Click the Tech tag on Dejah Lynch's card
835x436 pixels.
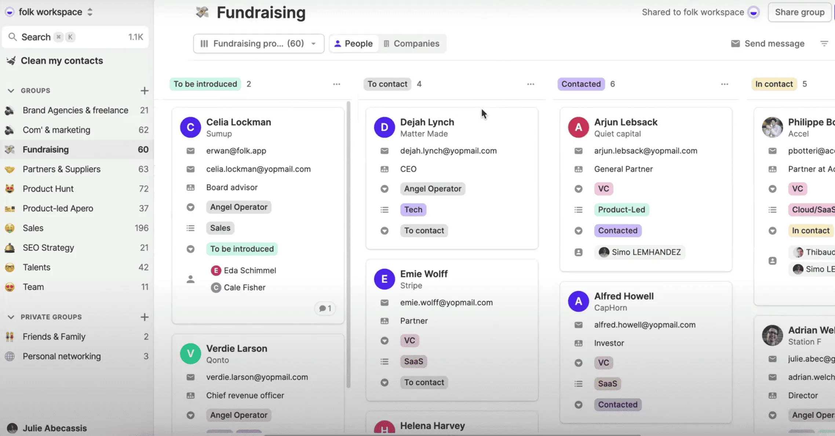point(413,210)
